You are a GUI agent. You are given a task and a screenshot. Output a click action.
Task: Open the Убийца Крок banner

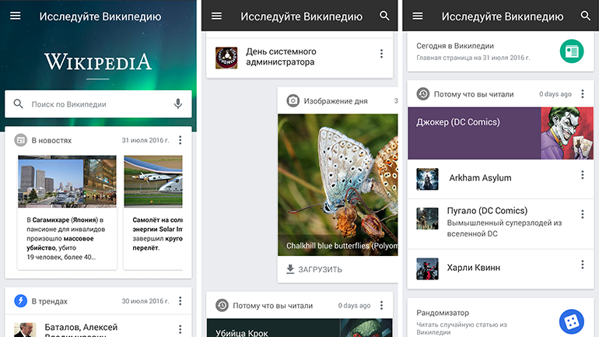point(299,328)
